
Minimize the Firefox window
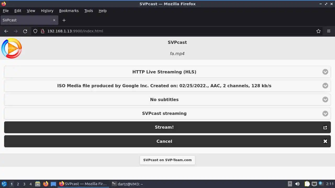coord(321,4)
